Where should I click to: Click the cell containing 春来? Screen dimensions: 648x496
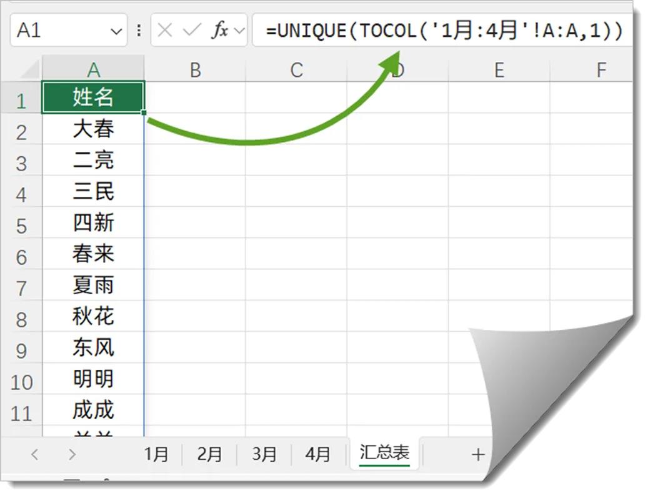pyautogui.click(x=93, y=254)
